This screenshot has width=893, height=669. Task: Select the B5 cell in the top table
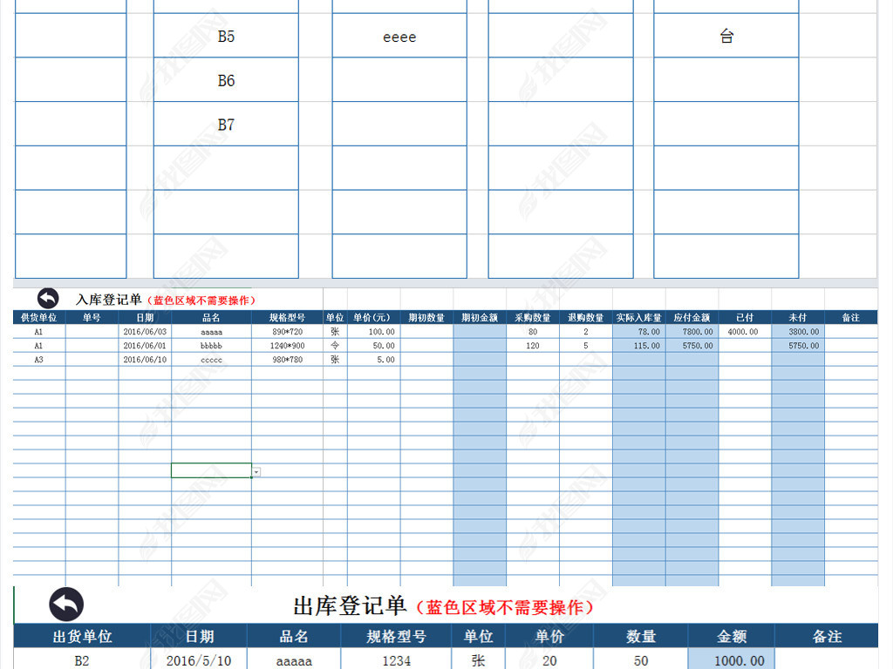[226, 37]
